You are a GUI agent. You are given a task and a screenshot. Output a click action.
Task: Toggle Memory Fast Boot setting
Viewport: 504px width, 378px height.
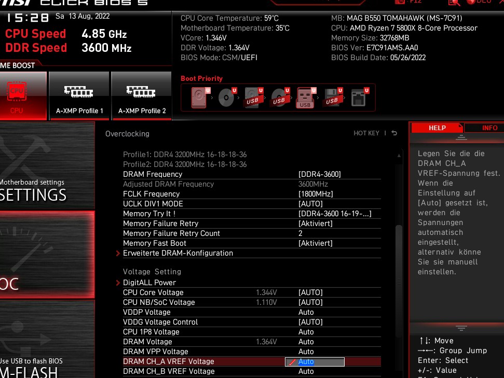(x=315, y=243)
